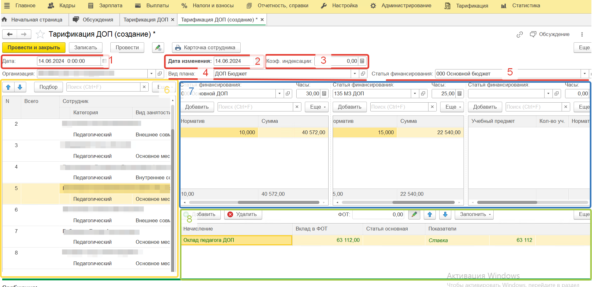Open the calculator for Коэф. индексации
This screenshot has width=592, height=287.
362,61
